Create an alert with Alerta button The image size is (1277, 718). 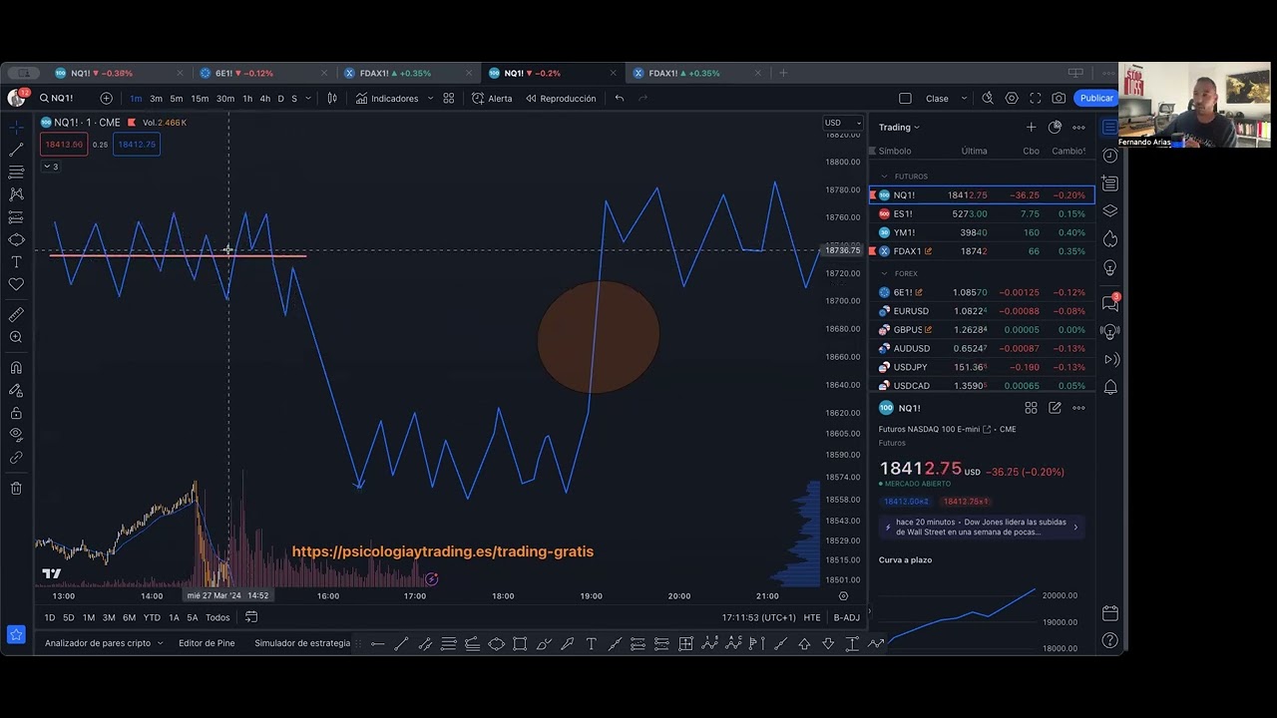pyautogui.click(x=492, y=99)
